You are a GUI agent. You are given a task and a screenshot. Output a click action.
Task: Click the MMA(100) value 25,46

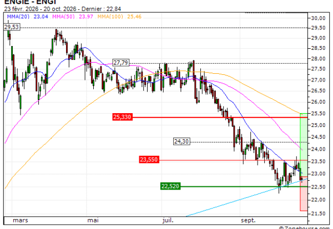134,17
